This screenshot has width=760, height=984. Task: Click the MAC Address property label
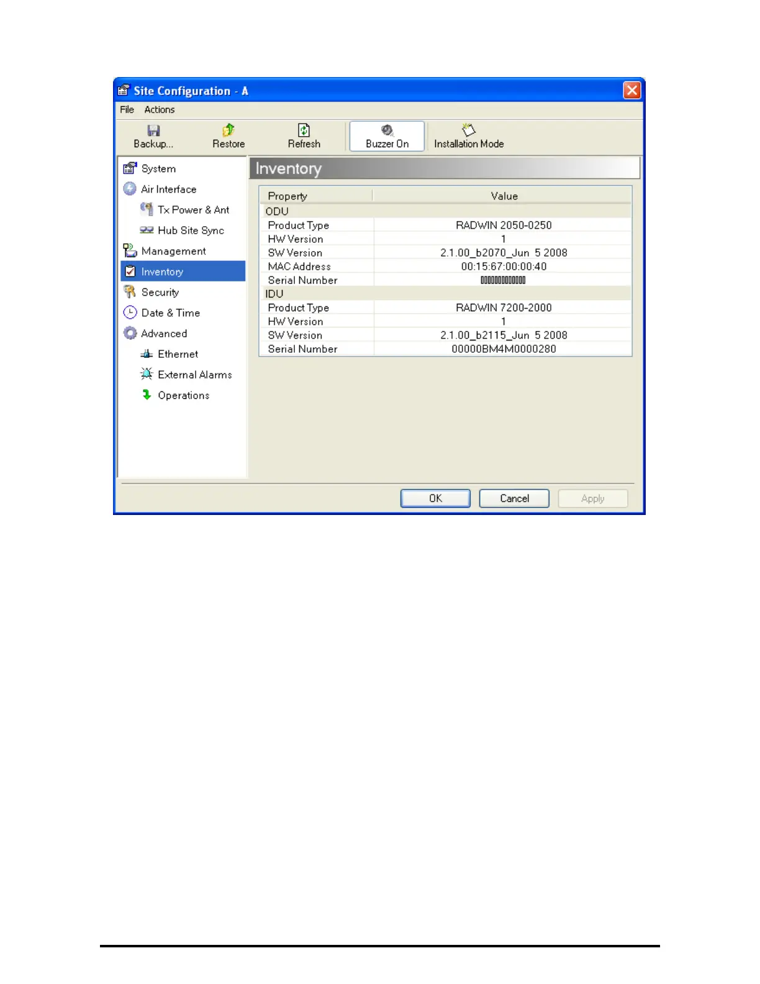[x=299, y=266]
